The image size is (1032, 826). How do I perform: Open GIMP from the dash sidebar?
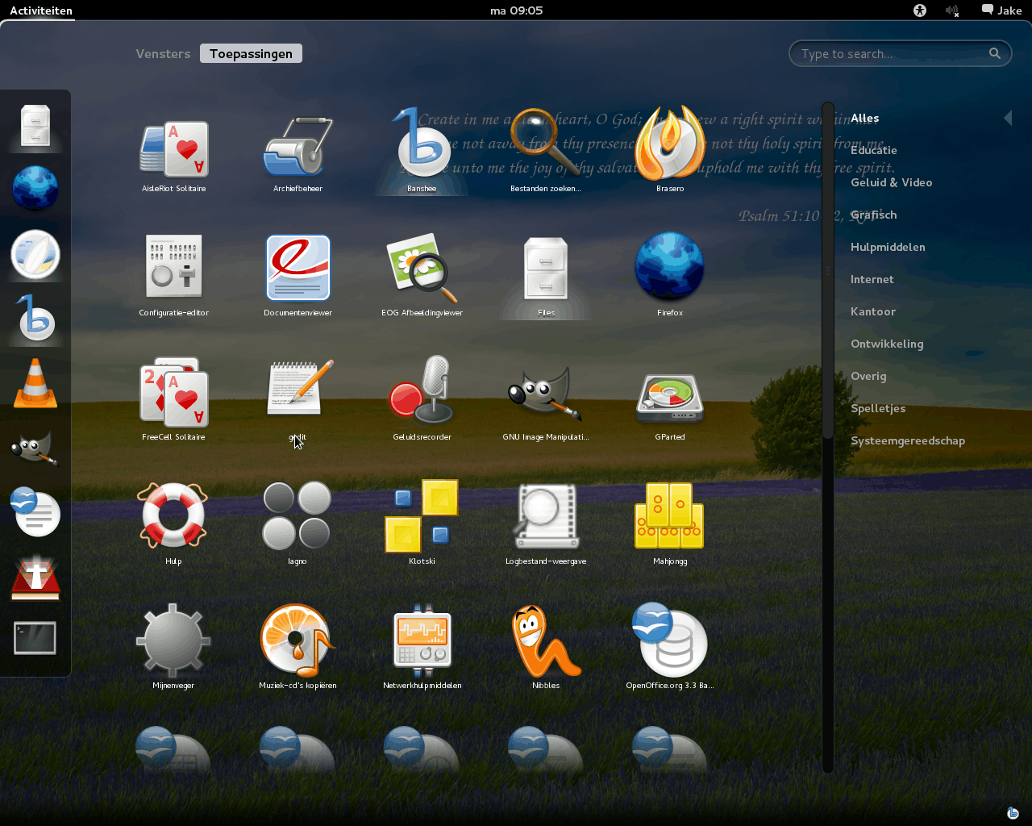point(35,448)
